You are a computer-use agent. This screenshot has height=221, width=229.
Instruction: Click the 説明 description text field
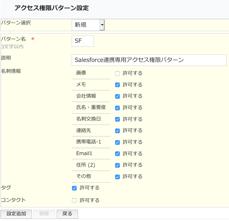point(149,60)
